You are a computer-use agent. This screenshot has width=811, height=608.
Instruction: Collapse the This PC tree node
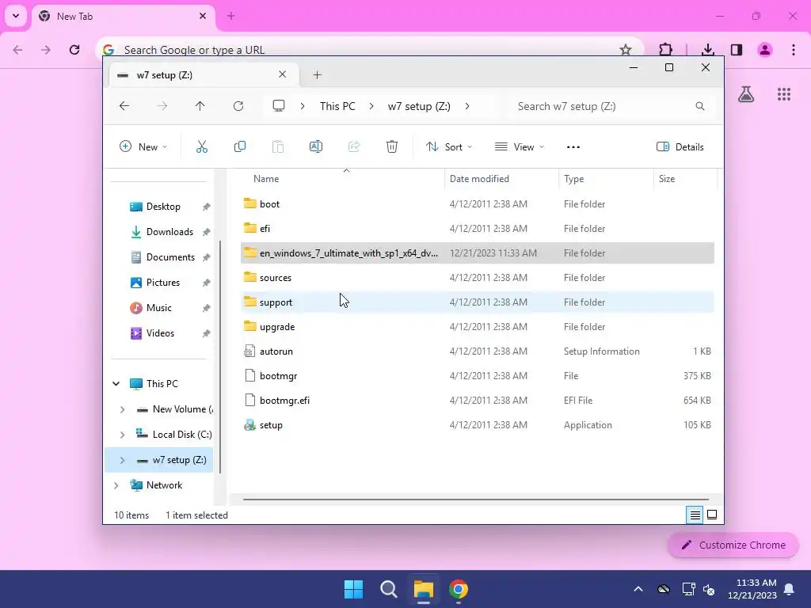116,384
